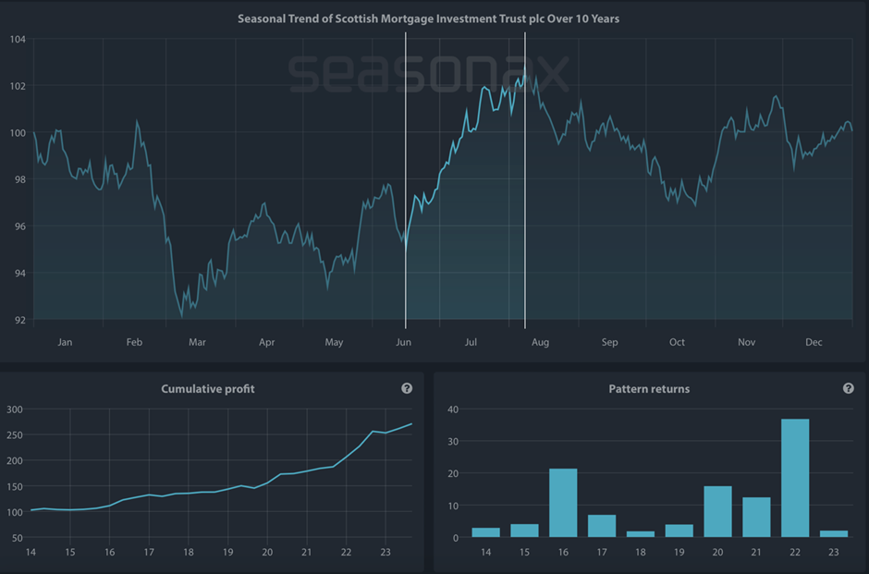
Task: Click the 200 value on Cumulative profit axis
Action: pyautogui.click(x=15, y=461)
